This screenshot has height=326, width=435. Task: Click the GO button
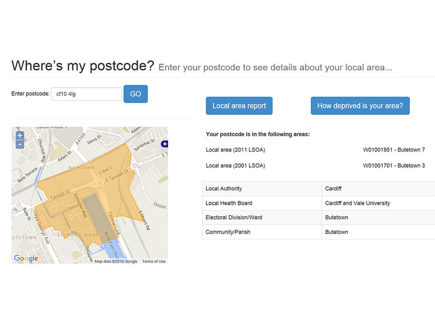coord(135,94)
